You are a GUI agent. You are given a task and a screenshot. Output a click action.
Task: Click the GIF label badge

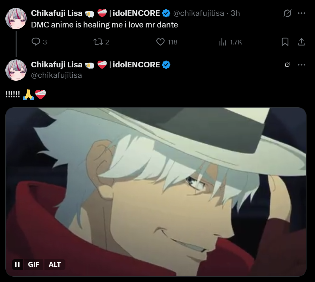33,264
